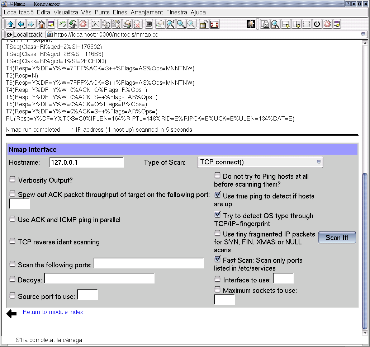Screen dimensions: 370x347
Task: Open the Home page icon
Action: (42, 24)
